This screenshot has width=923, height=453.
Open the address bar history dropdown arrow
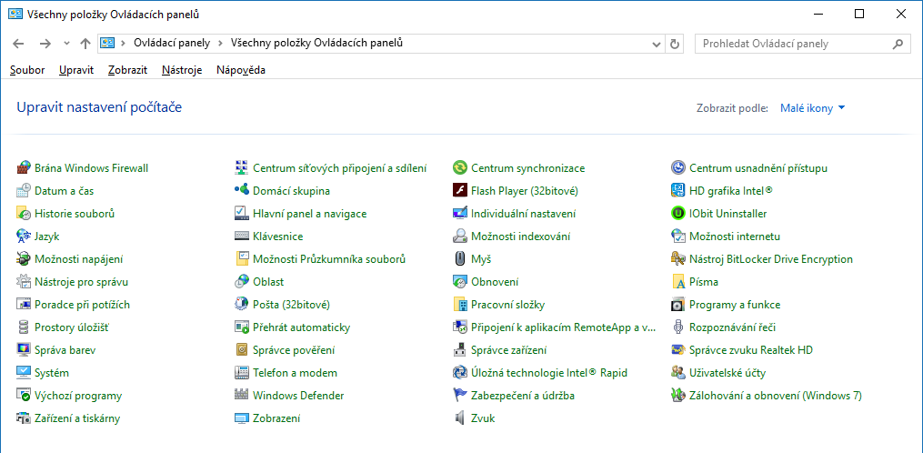657,44
